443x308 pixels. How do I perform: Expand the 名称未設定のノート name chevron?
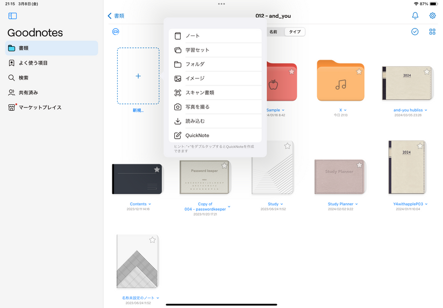point(158,298)
